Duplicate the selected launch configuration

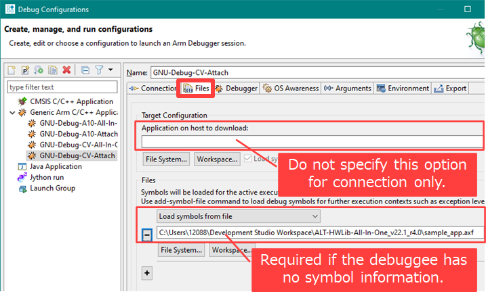point(52,70)
